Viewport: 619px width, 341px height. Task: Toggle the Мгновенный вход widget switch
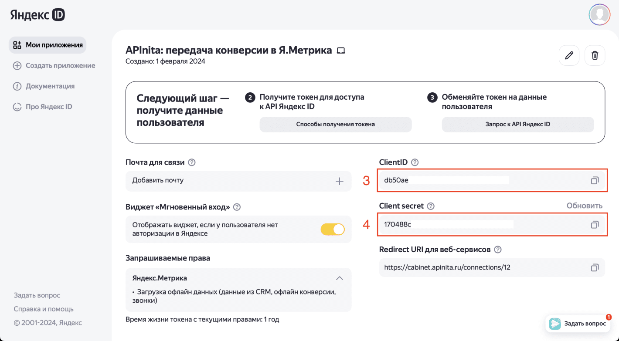coord(333,230)
